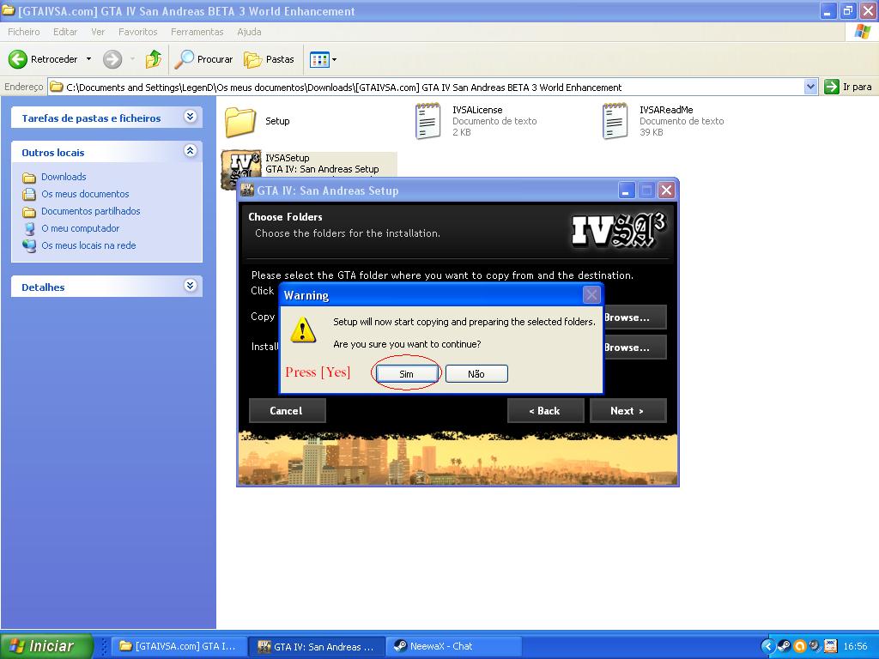Click the Back button in Setup
Screen dimensions: 879x659
[x=545, y=411]
